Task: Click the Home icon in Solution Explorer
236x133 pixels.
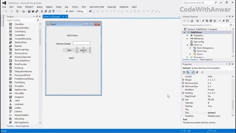Action: pos(192,21)
